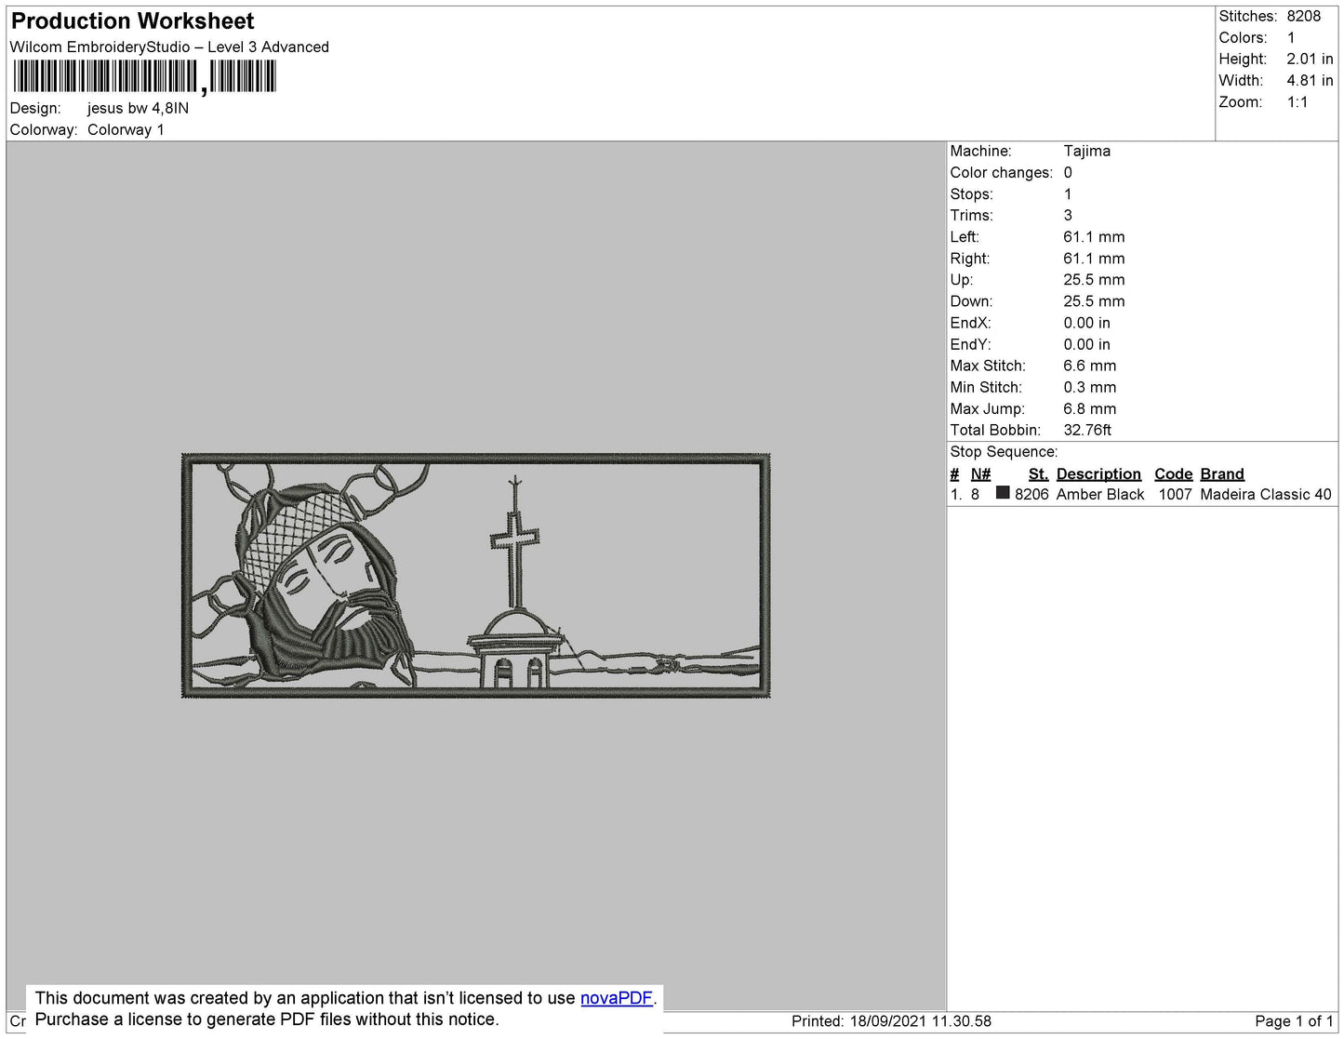
Task: Click the Description column header
Action: click(x=1098, y=473)
